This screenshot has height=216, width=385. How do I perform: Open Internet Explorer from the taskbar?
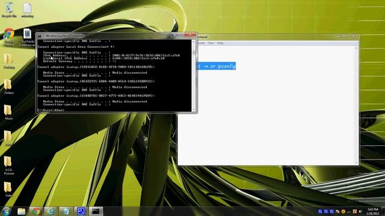pos(51,211)
